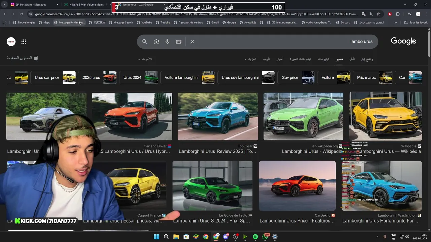Select the Urus suv lamborghini filter chip
Screen dimensions: 431x242
tap(246, 77)
